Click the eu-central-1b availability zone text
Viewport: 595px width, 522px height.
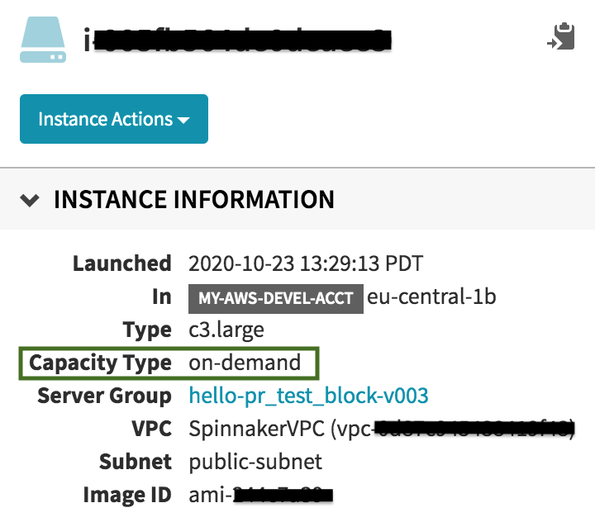click(x=431, y=297)
